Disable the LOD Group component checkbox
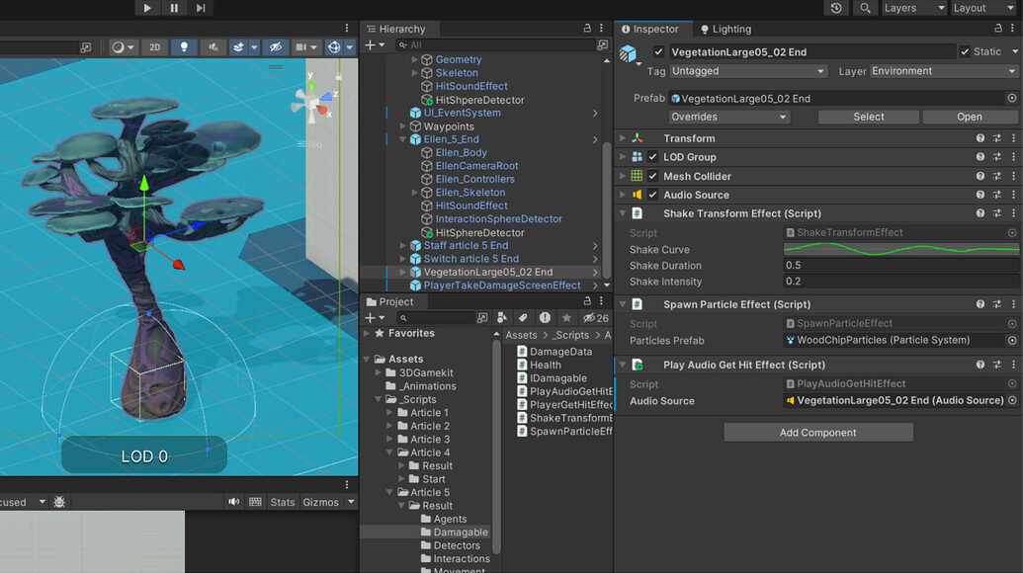The width and height of the screenshot is (1023, 573). [x=651, y=157]
